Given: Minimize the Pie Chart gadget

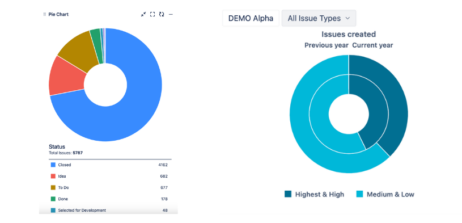Looking at the screenshot, I should pos(143,14).
